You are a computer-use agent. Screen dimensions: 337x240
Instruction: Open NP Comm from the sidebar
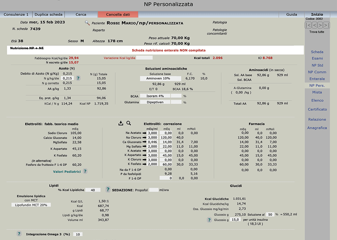coord(317,72)
